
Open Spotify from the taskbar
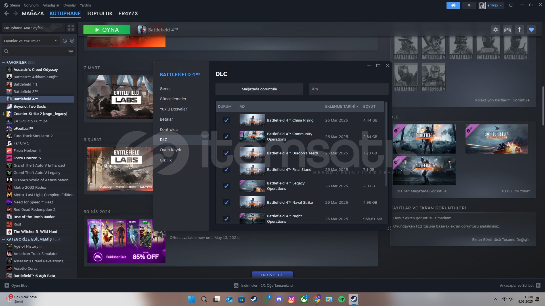click(x=341, y=299)
